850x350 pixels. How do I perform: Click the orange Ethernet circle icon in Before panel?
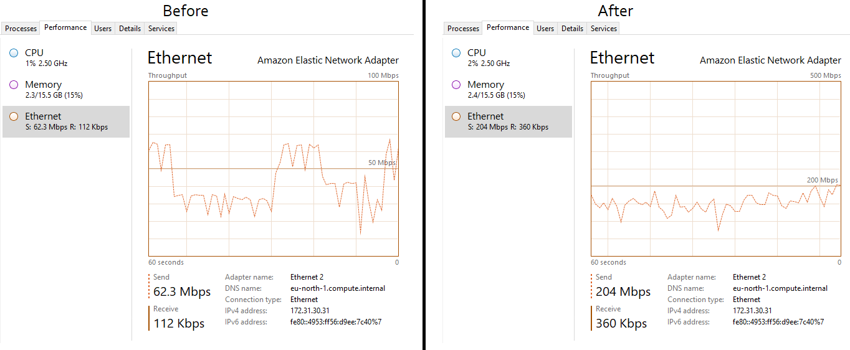[x=14, y=116]
